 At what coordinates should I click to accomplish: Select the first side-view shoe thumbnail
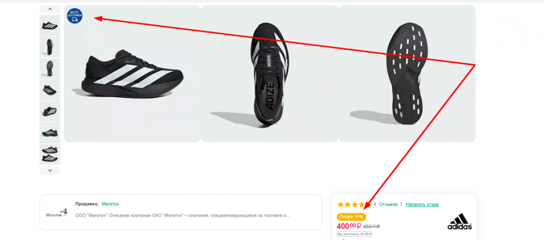(x=50, y=26)
